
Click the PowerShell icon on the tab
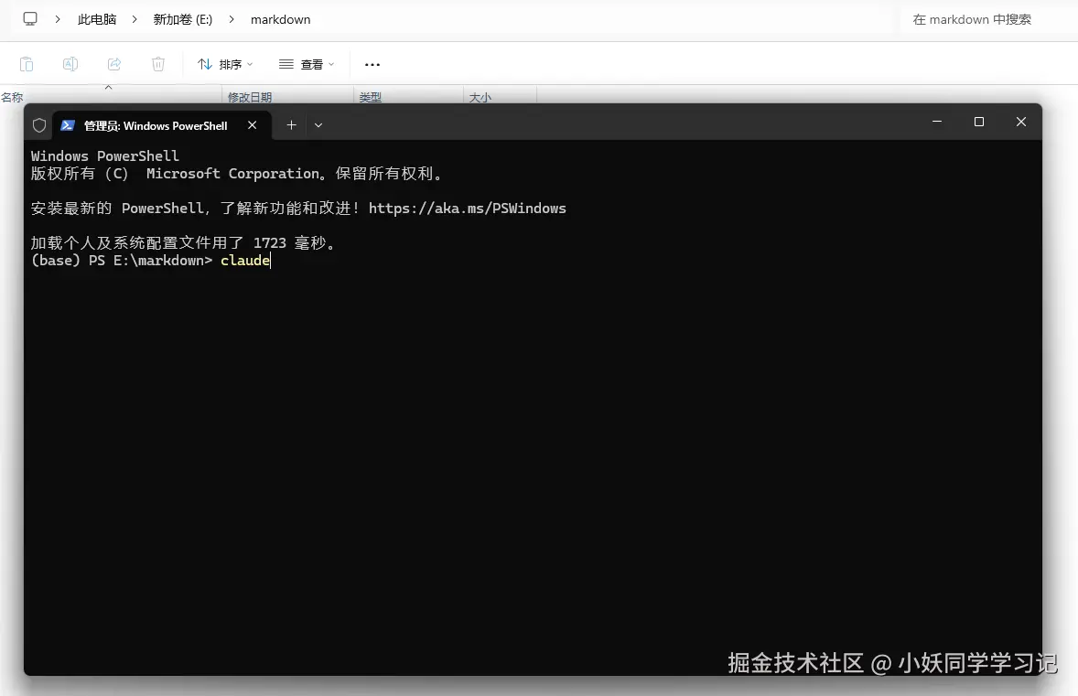click(x=68, y=125)
